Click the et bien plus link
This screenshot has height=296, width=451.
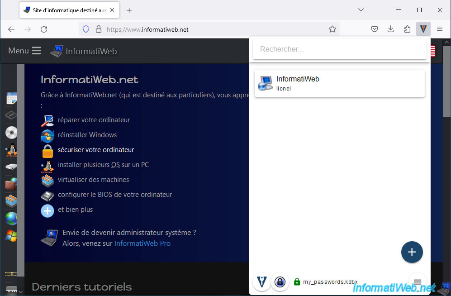[x=75, y=210]
